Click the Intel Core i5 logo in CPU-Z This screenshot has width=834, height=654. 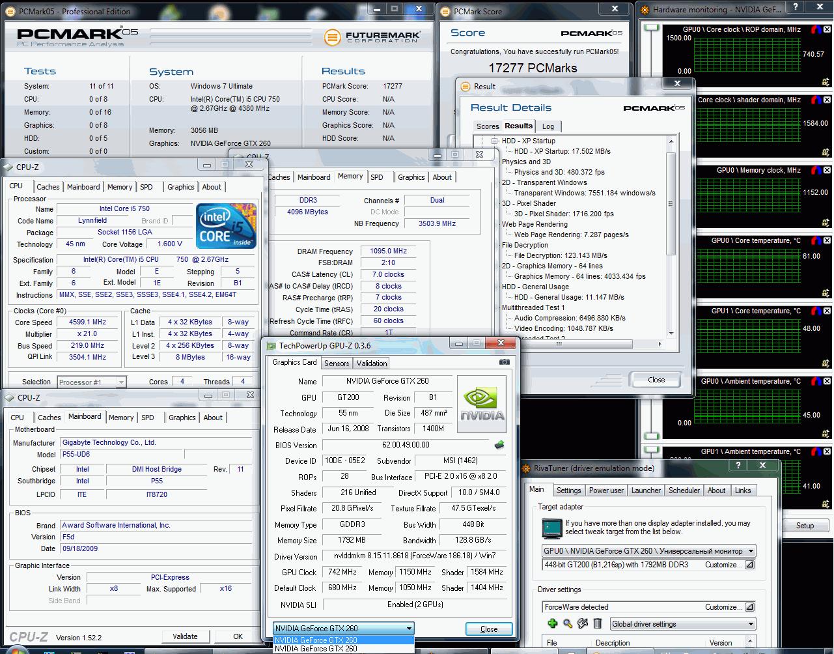[x=227, y=225]
